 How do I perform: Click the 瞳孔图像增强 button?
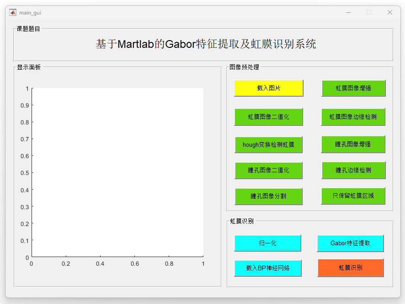coord(353,144)
